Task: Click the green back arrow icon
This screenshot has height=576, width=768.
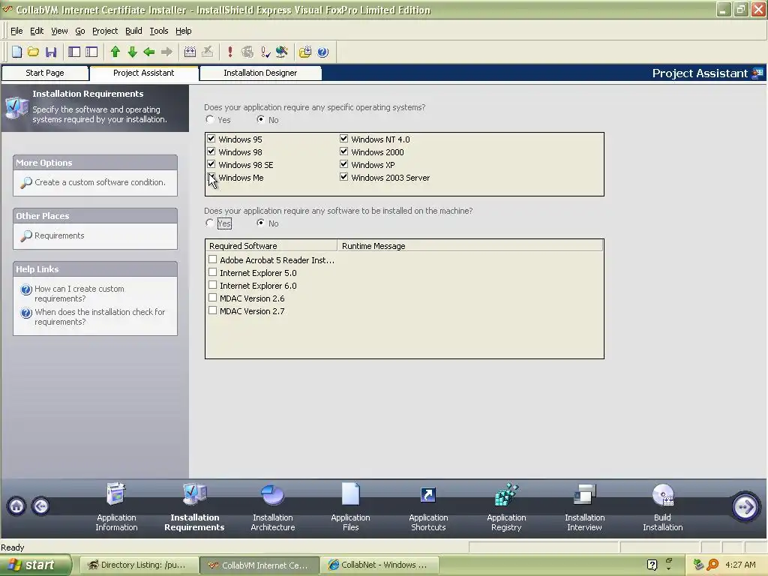Action: tap(149, 52)
